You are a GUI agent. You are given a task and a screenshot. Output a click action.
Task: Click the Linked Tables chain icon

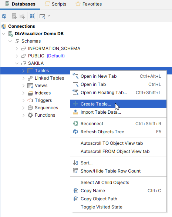(x=30, y=78)
